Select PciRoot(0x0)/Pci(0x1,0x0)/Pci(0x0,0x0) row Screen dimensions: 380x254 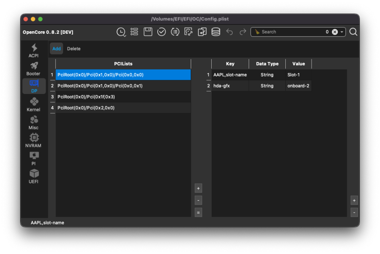tap(123, 75)
